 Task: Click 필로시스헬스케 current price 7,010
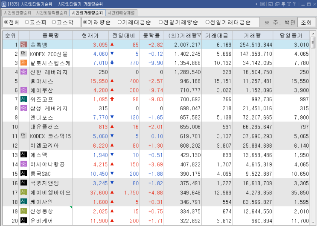100,63
